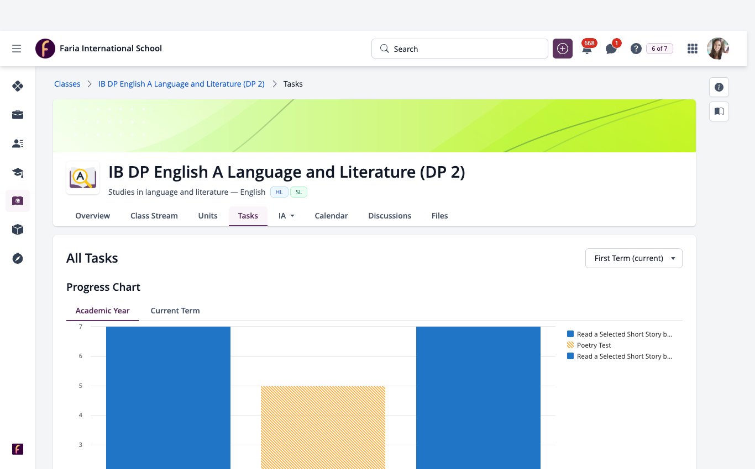This screenshot has width=755, height=469.
Task: Switch to the Current Term tab
Action: coord(175,311)
